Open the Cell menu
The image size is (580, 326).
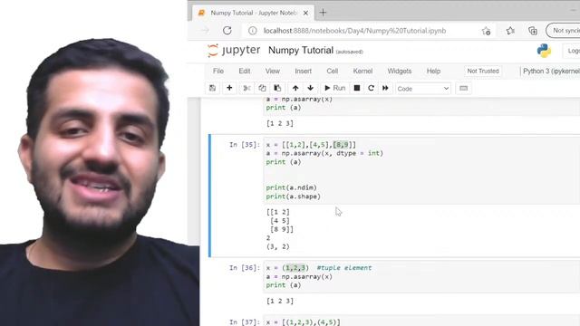click(x=333, y=71)
